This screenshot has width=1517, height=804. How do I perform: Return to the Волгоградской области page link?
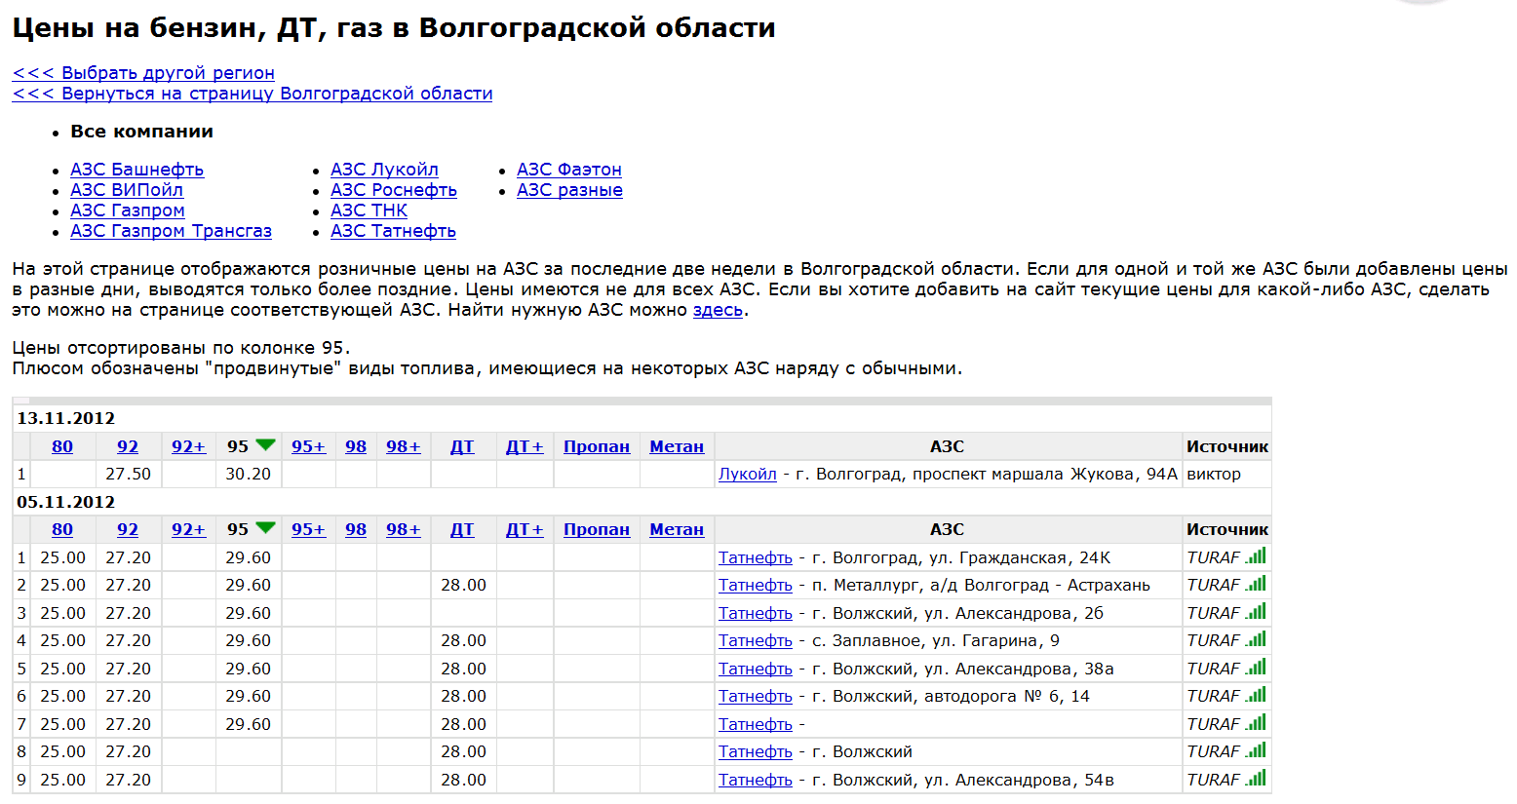click(253, 94)
